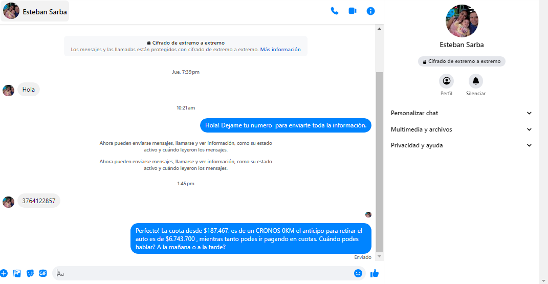Start a video call from the header
Screen dimensions: 548x284
click(x=353, y=11)
